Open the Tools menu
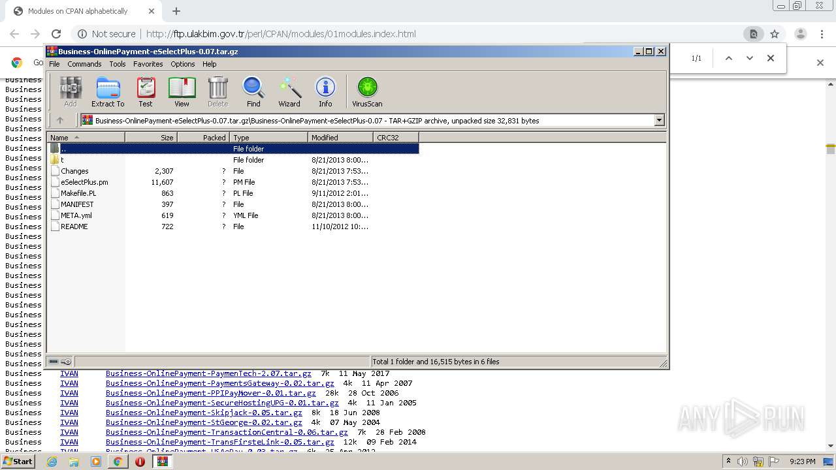Screen dimensions: 836x470 click(118, 64)
